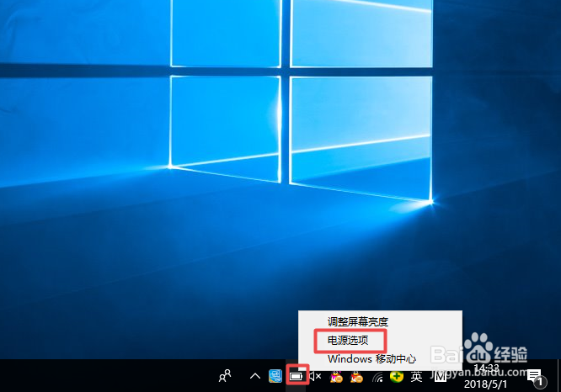Open the People icon on taskbar

(x=225, y=376)
